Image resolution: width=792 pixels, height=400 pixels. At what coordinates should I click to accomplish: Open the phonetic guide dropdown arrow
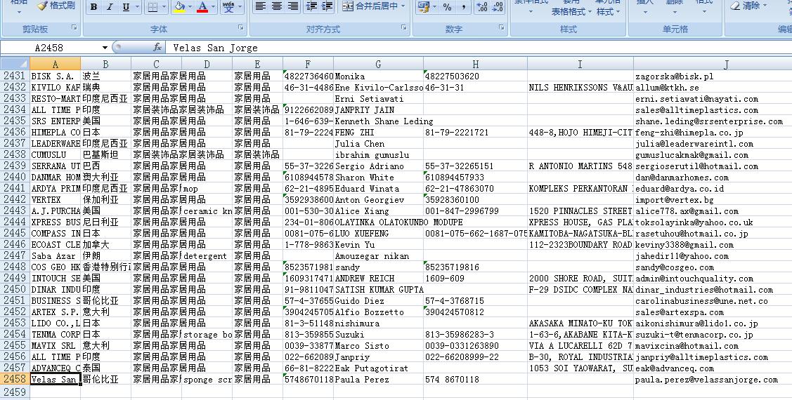click(240, 6)
